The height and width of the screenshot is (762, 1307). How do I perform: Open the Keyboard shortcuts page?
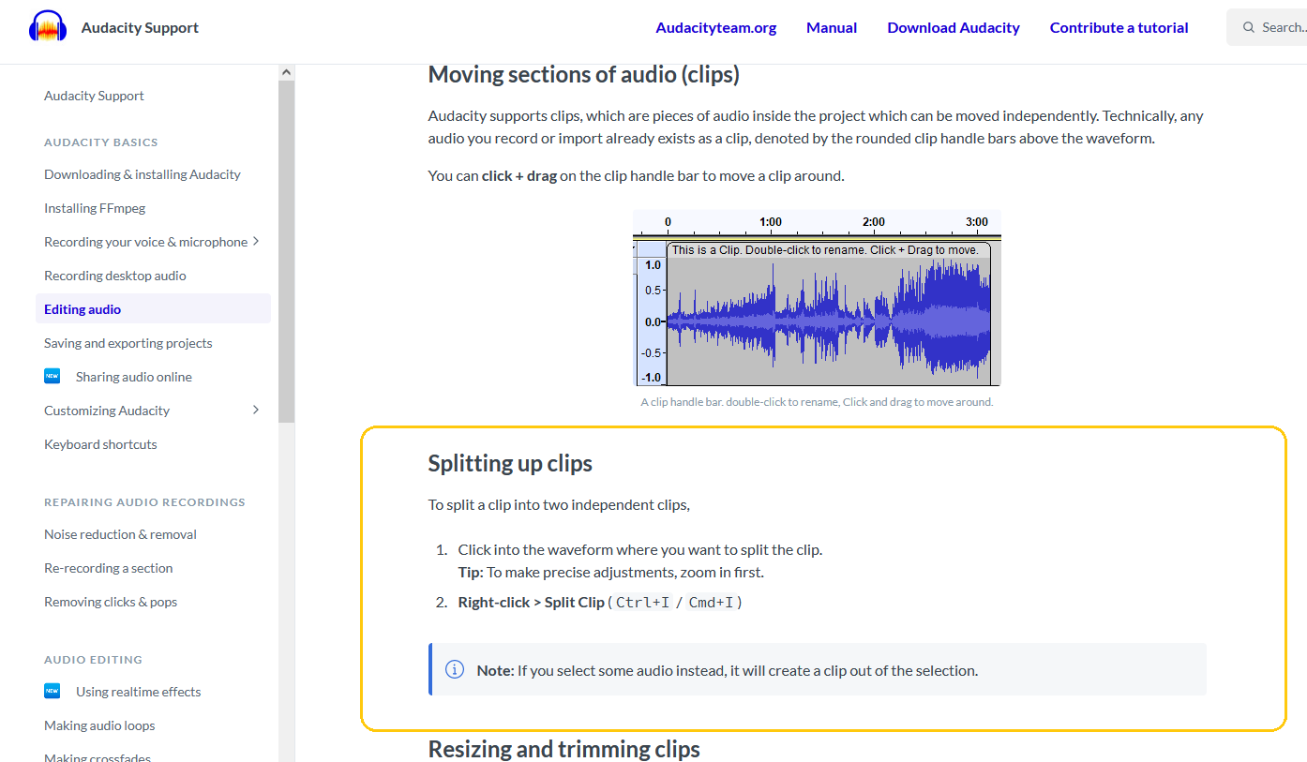click(100, 443)
